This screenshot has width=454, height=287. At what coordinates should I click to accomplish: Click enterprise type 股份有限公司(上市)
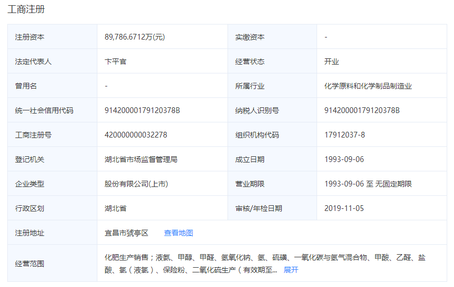tap(136, 184)
